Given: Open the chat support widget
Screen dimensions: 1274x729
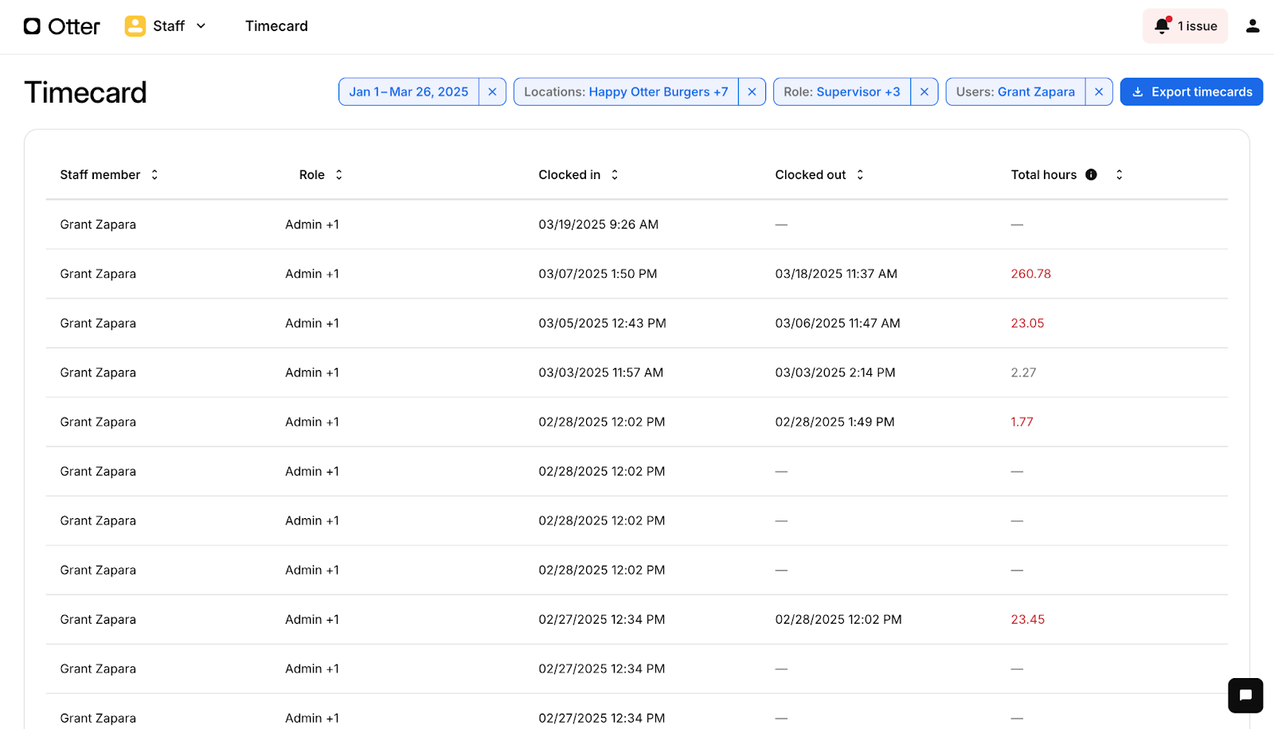Looking at the screenshot, I should point(1245,695).
